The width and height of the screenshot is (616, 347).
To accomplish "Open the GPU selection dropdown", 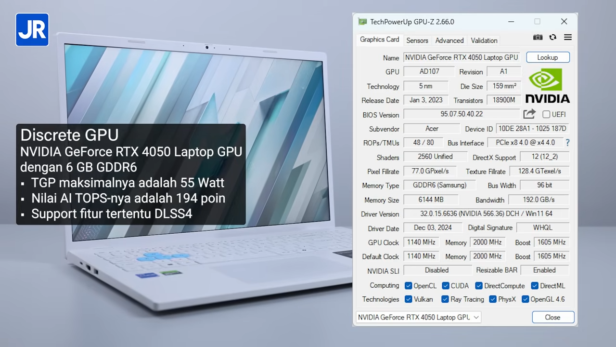I will coord(418,317).
